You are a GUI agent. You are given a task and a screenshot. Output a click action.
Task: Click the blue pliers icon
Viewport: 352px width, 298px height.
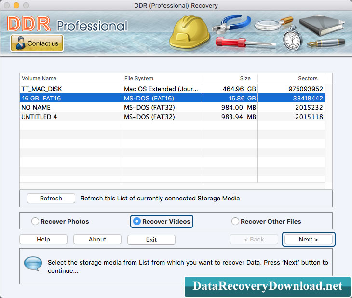[x=231, y=24]
